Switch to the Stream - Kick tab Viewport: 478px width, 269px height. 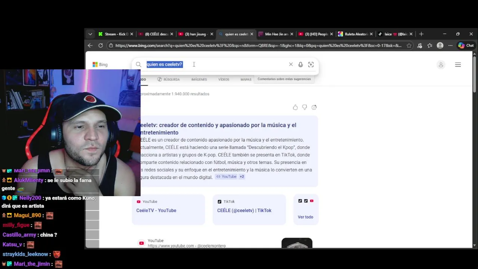tap(116, 34)
